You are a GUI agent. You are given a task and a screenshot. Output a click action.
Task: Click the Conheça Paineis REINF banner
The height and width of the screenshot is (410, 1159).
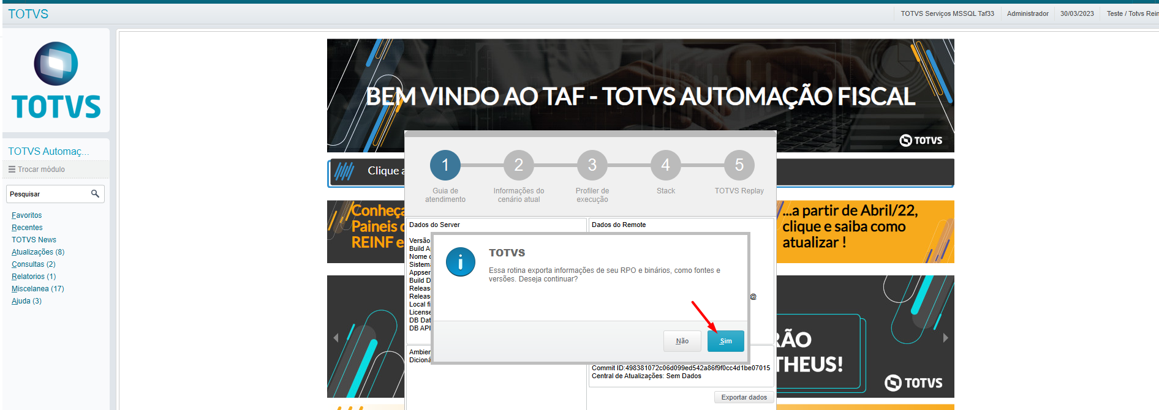pos(366,232)
